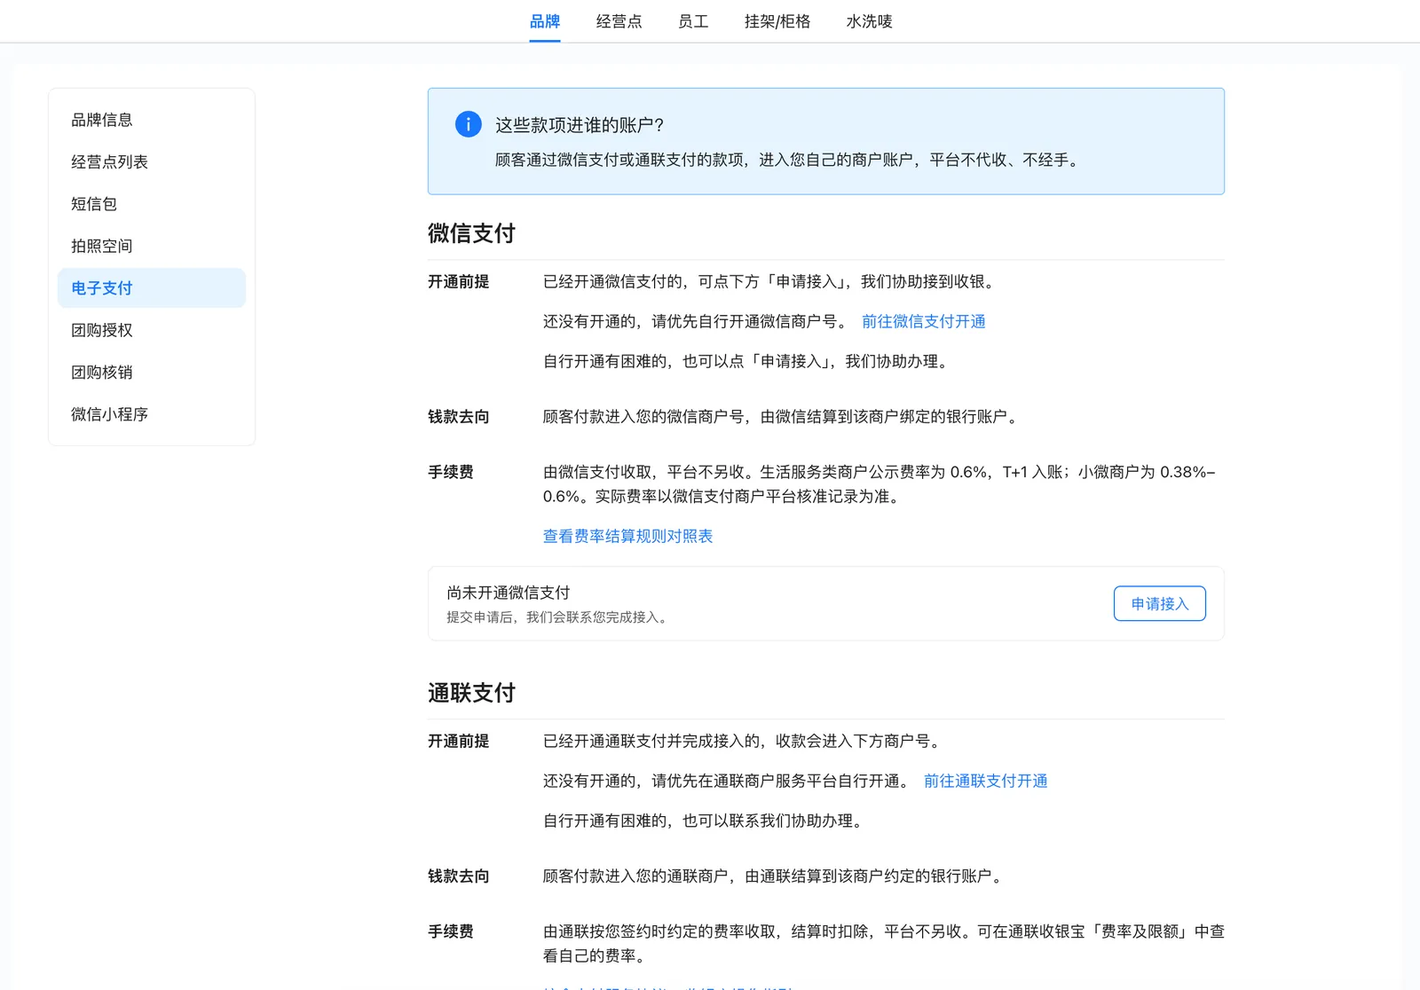Click the line 自行开通有困难的，也可以联系我们协助办理。
This screenshot has height=990, width=1420.
(x=705, y=821)
